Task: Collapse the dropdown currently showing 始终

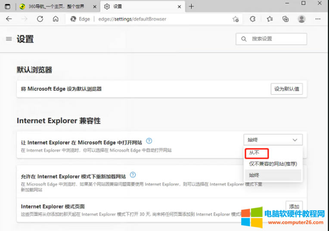Action: pos(273,140)
